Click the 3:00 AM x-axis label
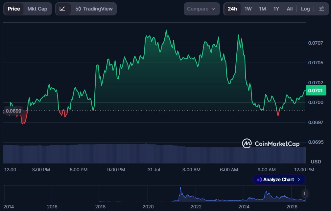The image size is (331, 211). tap(191, 170)
